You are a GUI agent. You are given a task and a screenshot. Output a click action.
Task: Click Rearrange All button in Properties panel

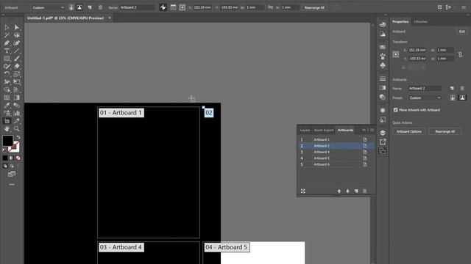445,131
